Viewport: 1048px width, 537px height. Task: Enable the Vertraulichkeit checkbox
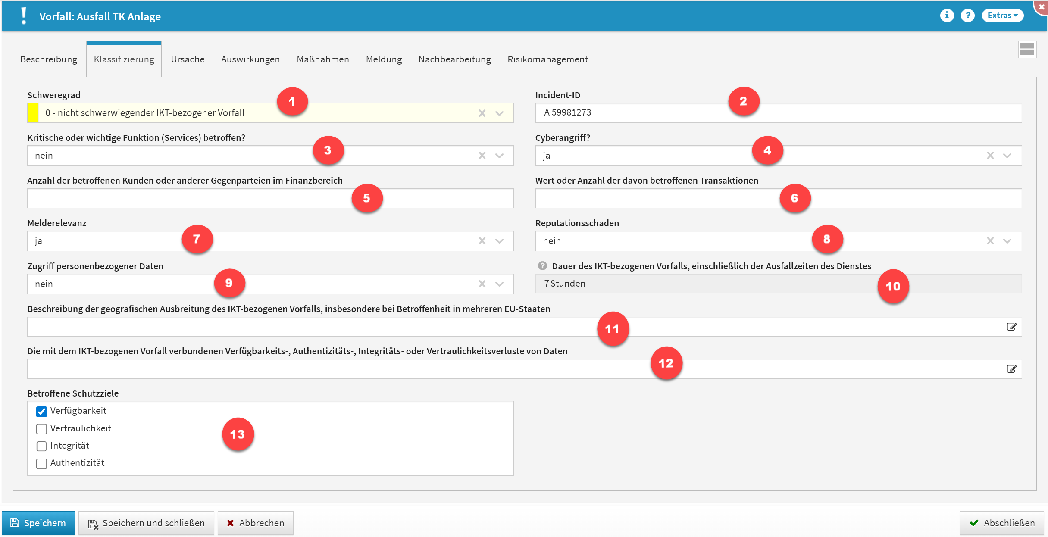tap(41, 429)
